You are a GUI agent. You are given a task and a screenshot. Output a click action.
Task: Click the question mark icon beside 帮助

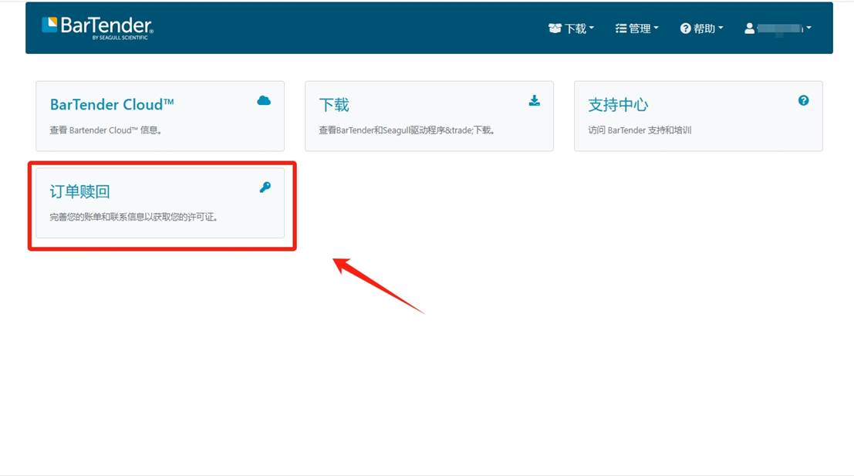[685, 29]
